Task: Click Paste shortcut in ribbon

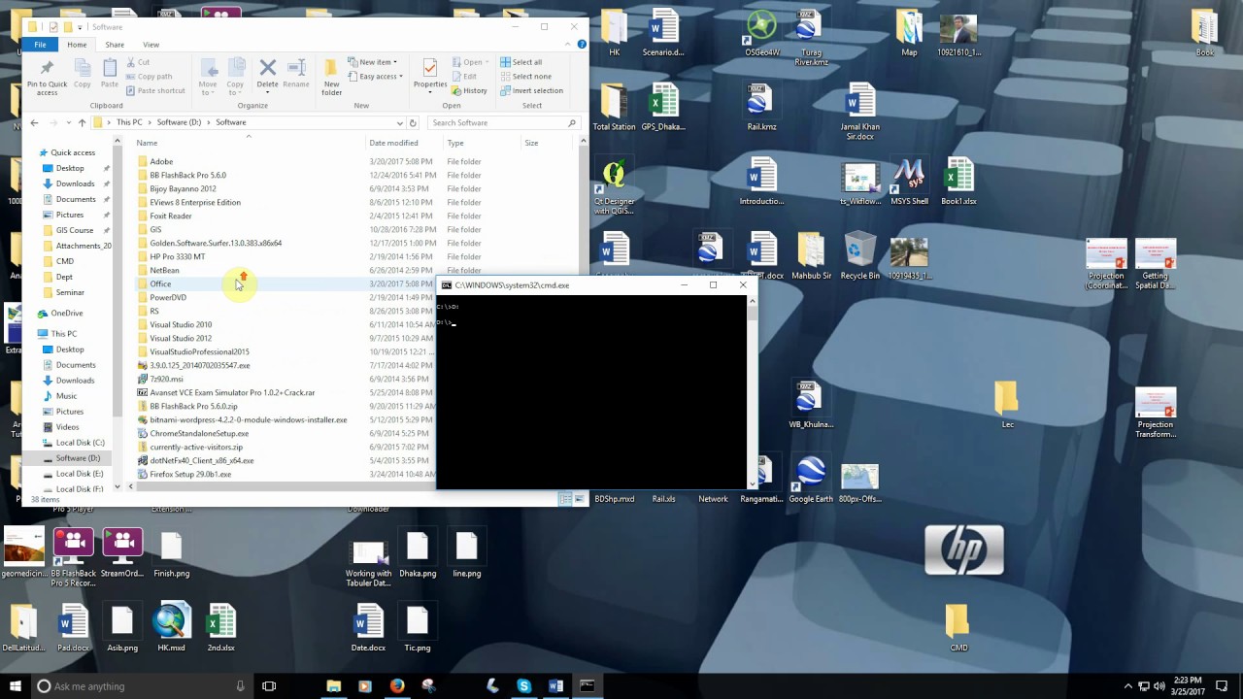Action: [x=155, y=90]
